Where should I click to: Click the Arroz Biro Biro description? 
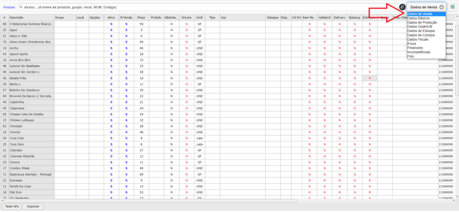point(32,60)
